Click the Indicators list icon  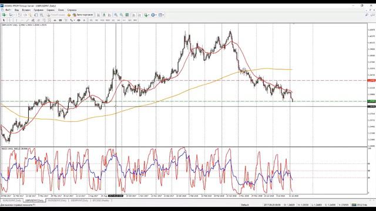[146, 15]
